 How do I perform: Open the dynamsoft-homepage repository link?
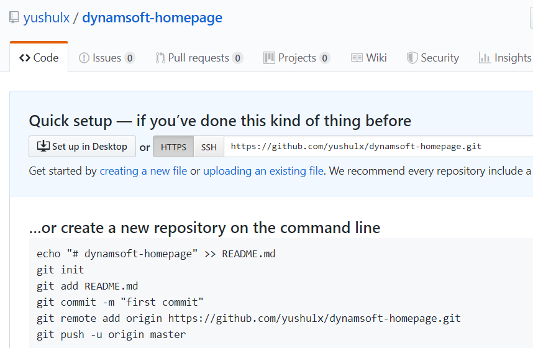point(152,18)
